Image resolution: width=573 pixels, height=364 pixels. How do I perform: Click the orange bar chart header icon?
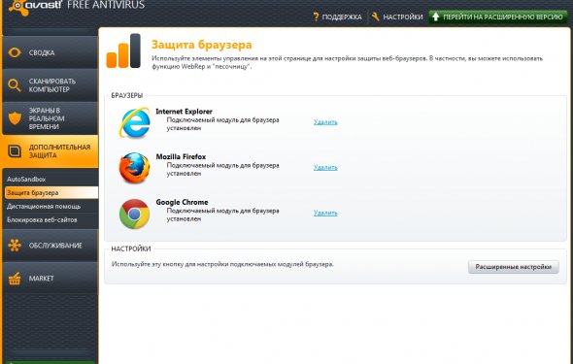coord(123,50)
